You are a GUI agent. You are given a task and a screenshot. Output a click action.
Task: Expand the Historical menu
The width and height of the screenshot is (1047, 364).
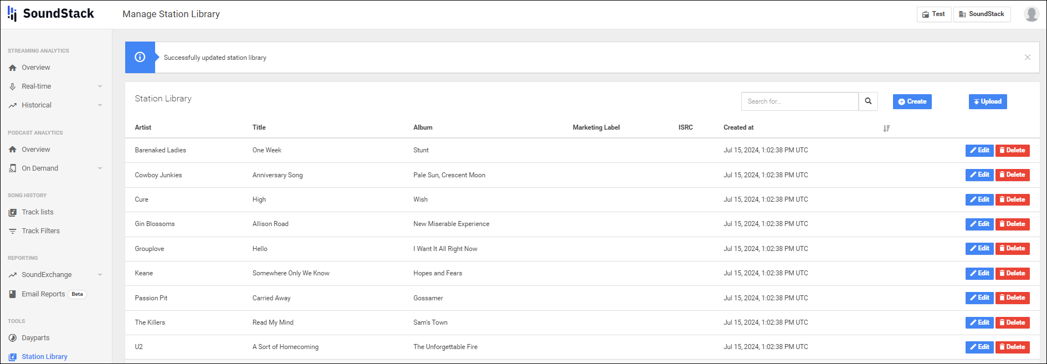55,105
